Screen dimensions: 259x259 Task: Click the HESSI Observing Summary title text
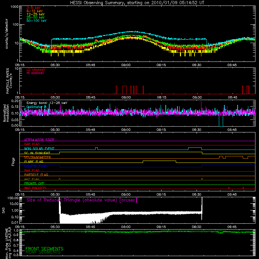coord(137,3)
